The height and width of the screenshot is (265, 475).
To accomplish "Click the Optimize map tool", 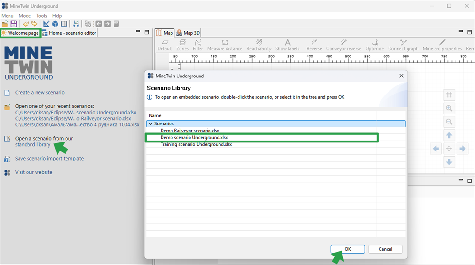I will click(x=375, y=45).
